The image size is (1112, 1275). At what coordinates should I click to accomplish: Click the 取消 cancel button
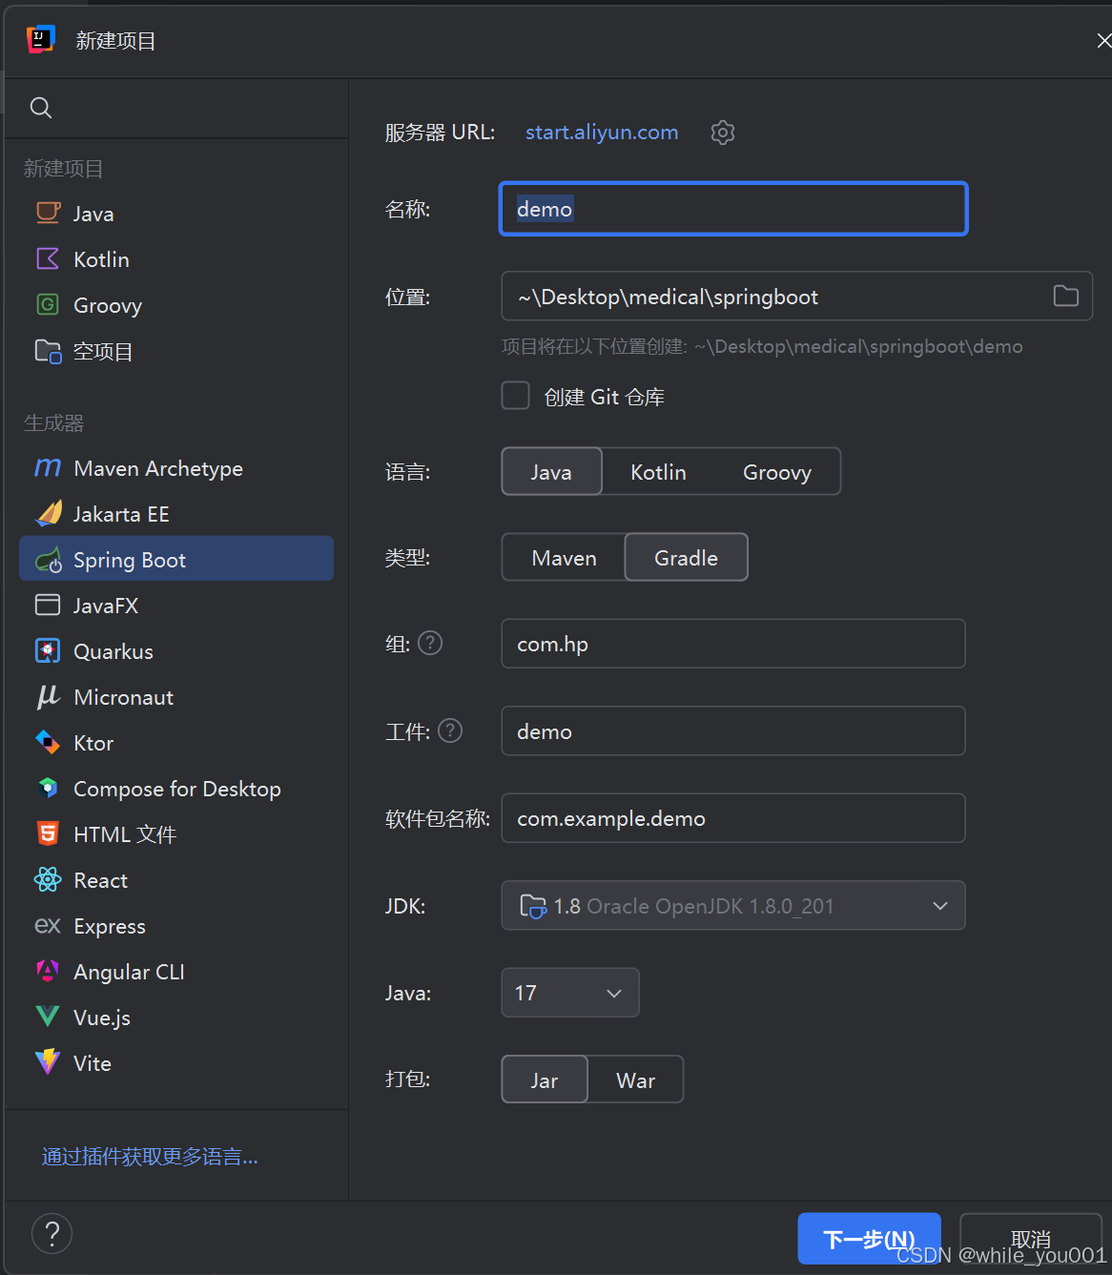(1031, 1239)
